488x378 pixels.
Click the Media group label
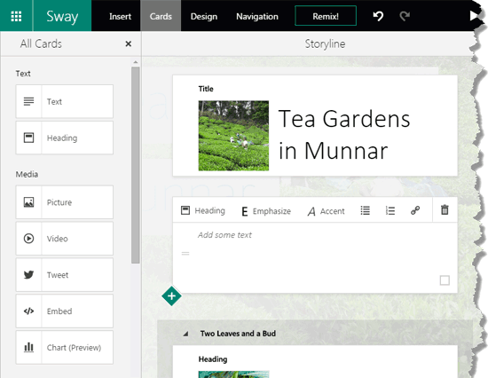[x=27, y=174]
